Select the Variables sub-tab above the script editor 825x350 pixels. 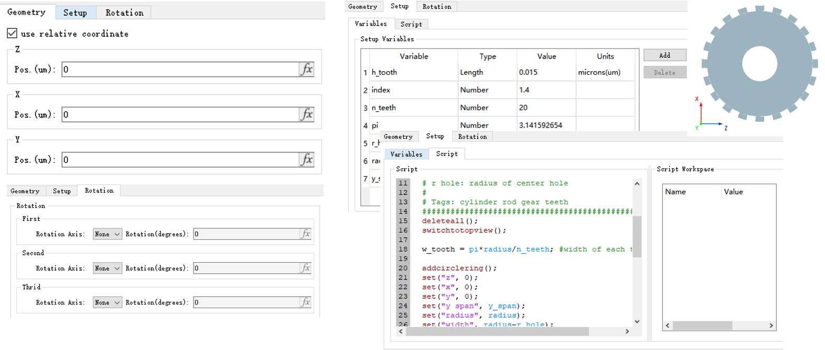pos(406,154)
